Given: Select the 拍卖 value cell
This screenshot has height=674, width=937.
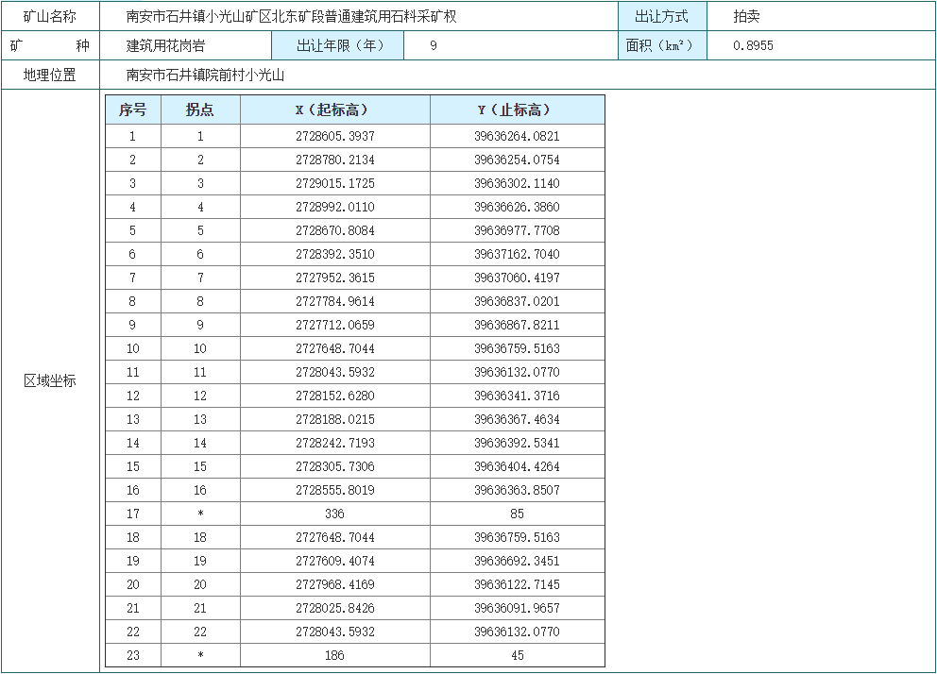Looking at the screenshot, I should pyautogui.click(x=746, y=16).
